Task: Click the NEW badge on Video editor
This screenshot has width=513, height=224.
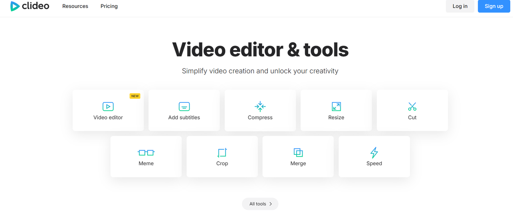Action: pos(135,96)
